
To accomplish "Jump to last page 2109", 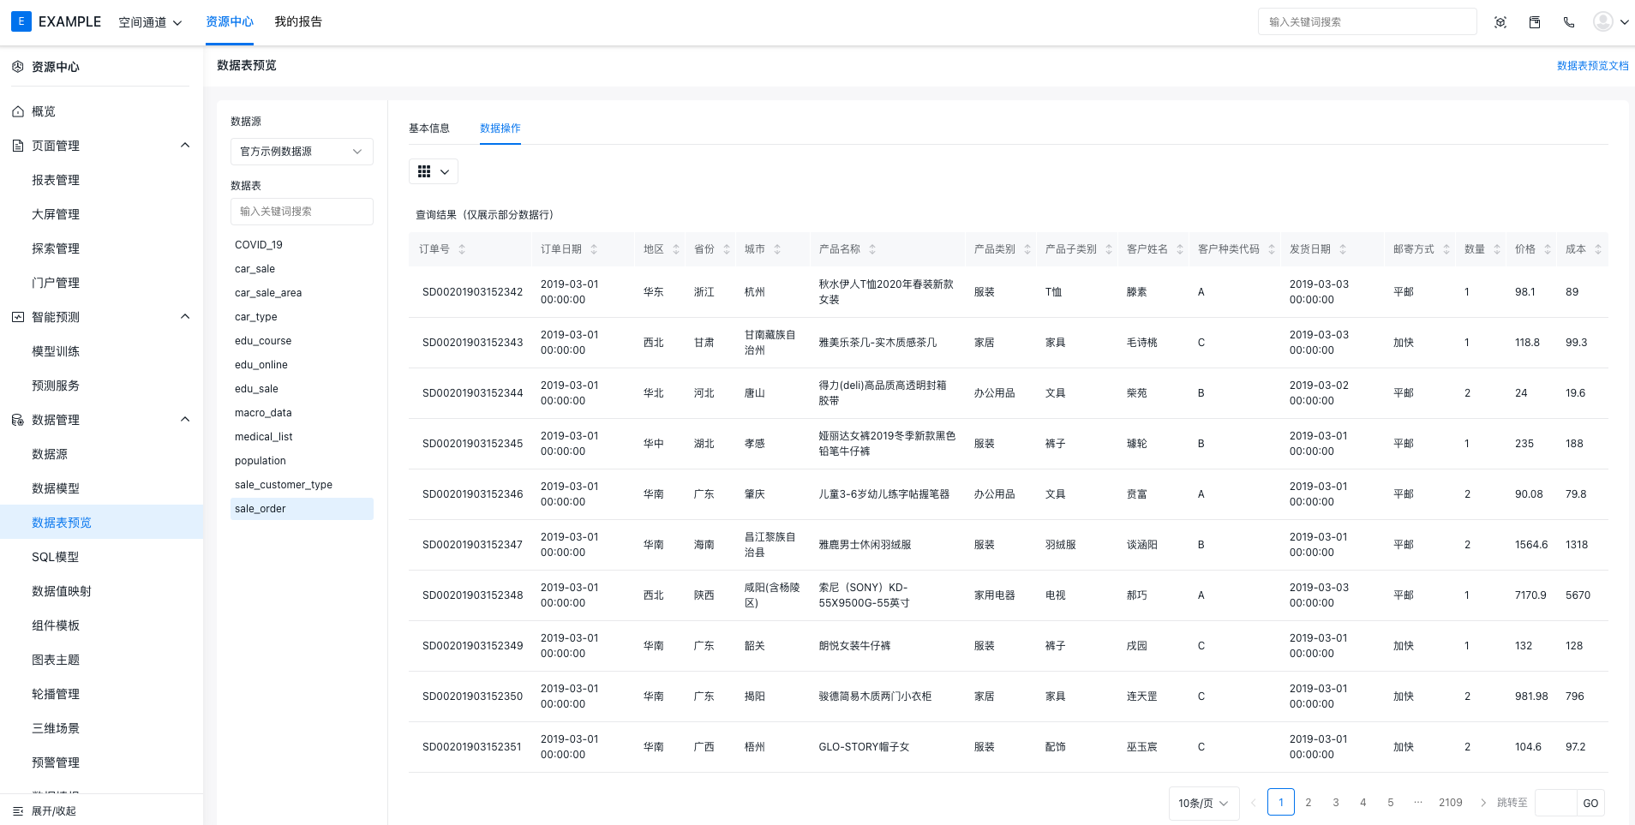I will (x=1451, y=803).
